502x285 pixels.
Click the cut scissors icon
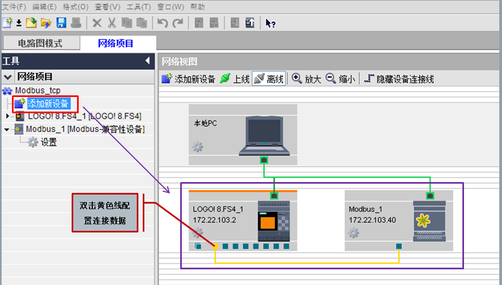click(x=112, y=23)
